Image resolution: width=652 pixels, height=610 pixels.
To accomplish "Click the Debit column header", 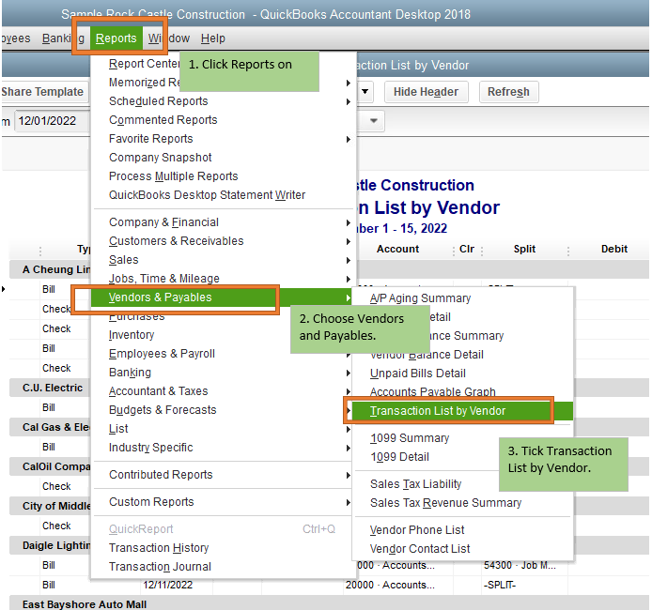I will [614, 249].
